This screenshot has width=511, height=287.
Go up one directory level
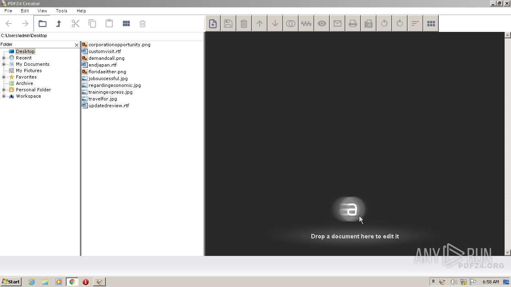(x=59, y=24)
